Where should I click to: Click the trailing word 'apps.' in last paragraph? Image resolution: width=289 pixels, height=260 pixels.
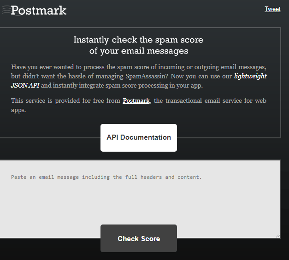[18, 110]
